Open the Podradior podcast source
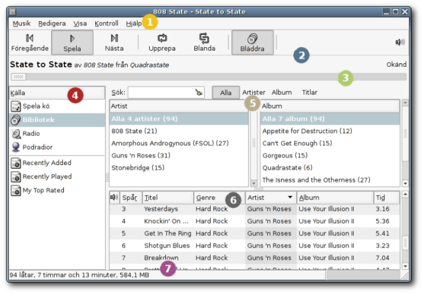Screen dimensions: 423x294 coord(37,148)
